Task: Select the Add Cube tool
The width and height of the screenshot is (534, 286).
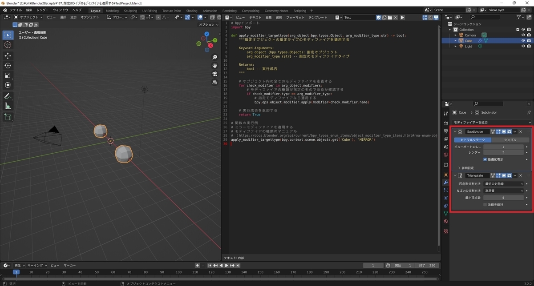Action: [x=8, y=117]
